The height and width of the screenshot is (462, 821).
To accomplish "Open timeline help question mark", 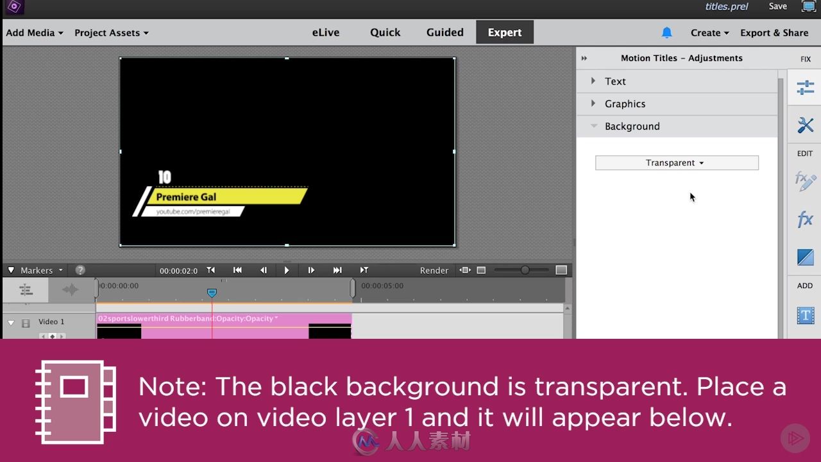I will [80, 270].
